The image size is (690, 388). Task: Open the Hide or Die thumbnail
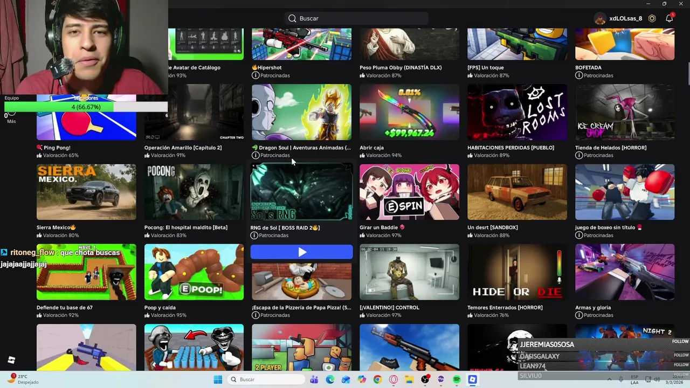[x=517, y=272]
